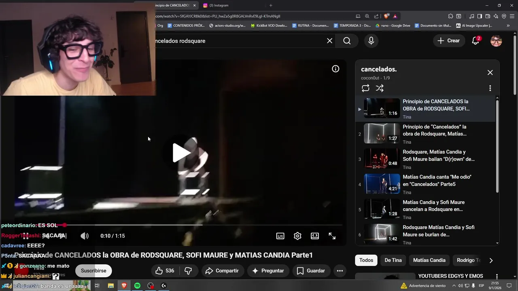This screenshot has width=518, height=291.
Task: Clear the YouTube search box text
Action: [x=329, y=41]
